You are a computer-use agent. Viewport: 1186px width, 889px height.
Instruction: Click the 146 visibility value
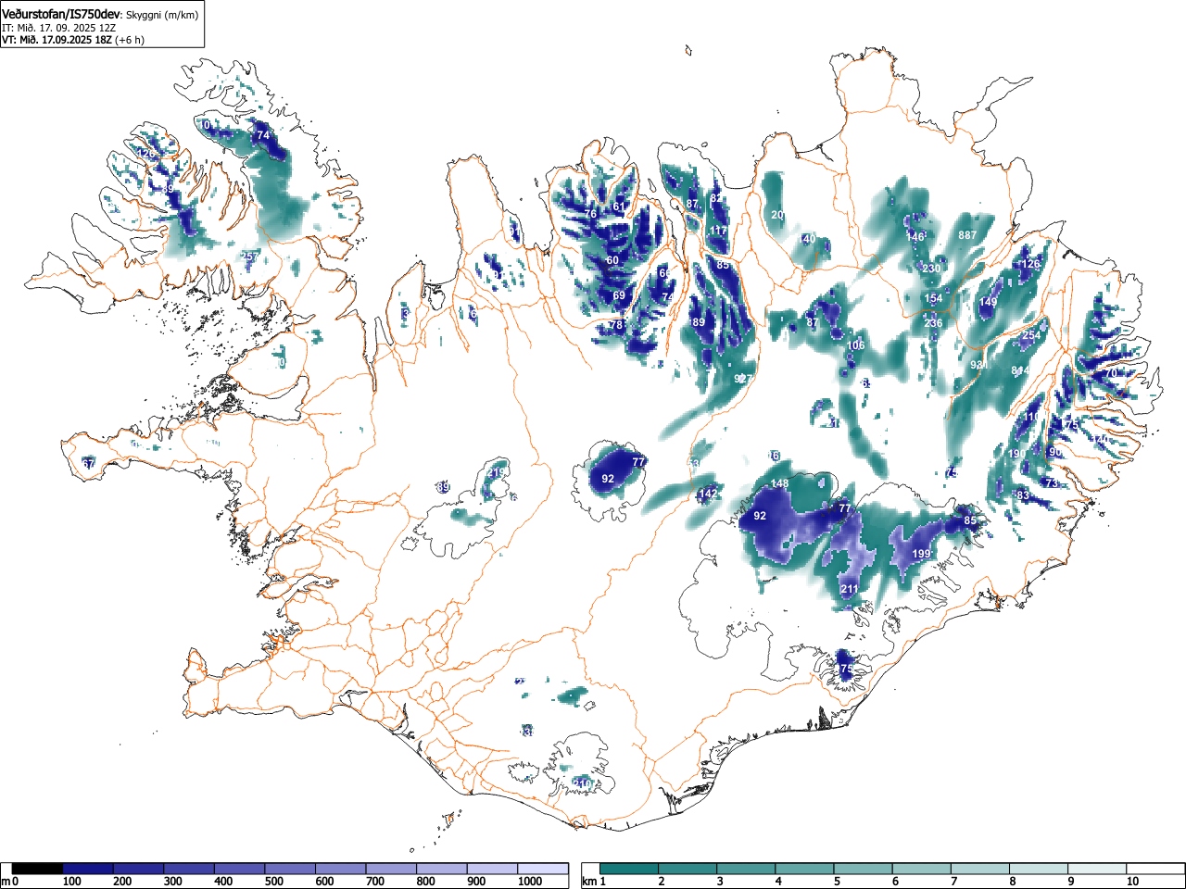pyautogui.click(x=915, y=237)
